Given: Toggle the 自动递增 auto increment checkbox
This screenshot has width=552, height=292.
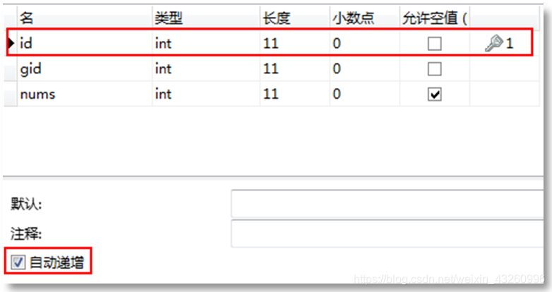Looking at the screenshot, I should pos(18,262).
